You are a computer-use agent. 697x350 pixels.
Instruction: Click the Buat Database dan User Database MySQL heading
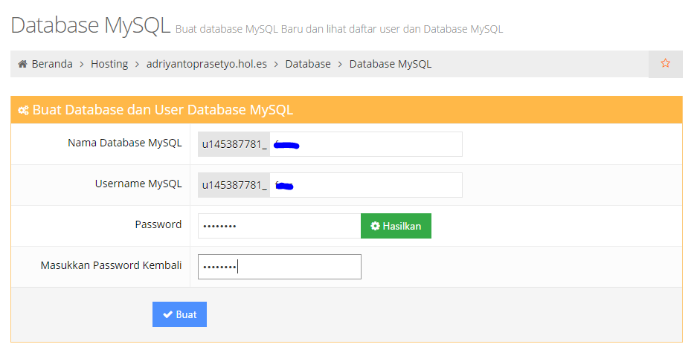(x=163, y=110)
